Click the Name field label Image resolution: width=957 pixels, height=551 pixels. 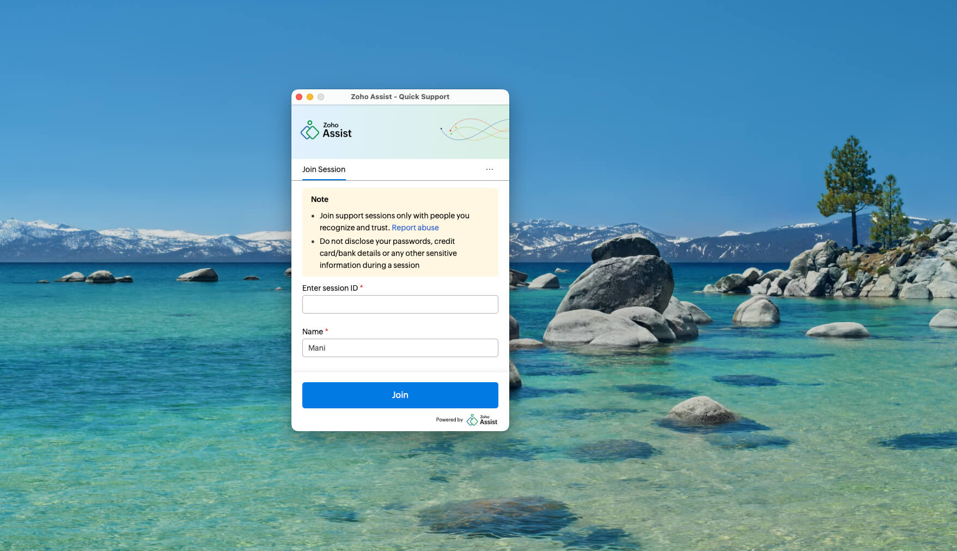313,332
